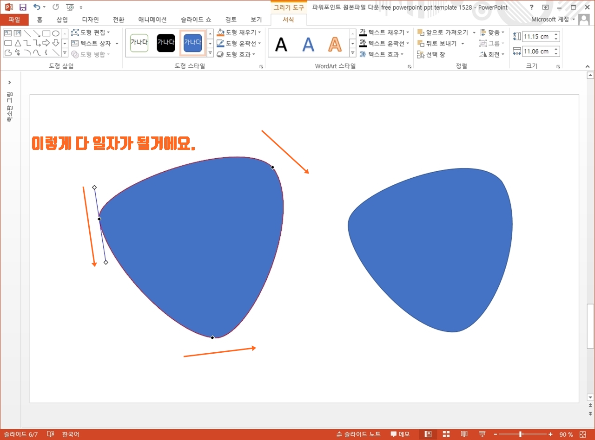Open 도형 스타일 dialog launcher
This screenshot has width=595, height=440.
(x=261, y=67)
